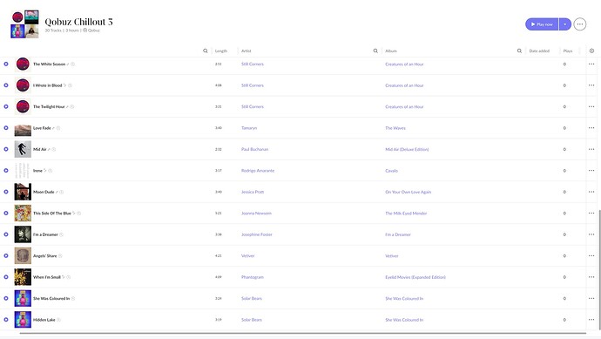Click the circle marker beside Angels' Share

6,255
